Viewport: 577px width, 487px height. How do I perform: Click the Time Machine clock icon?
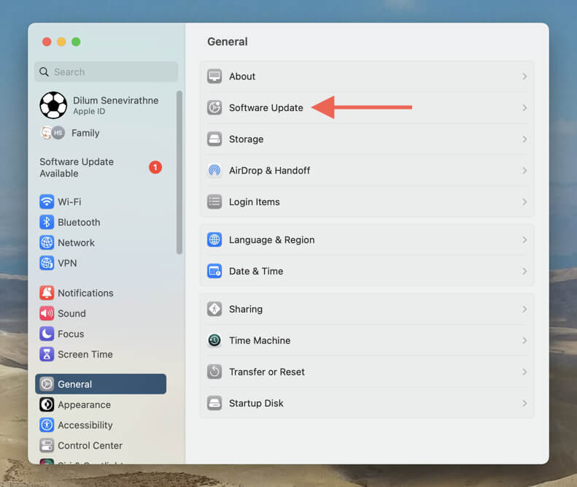tap(214, 340)
